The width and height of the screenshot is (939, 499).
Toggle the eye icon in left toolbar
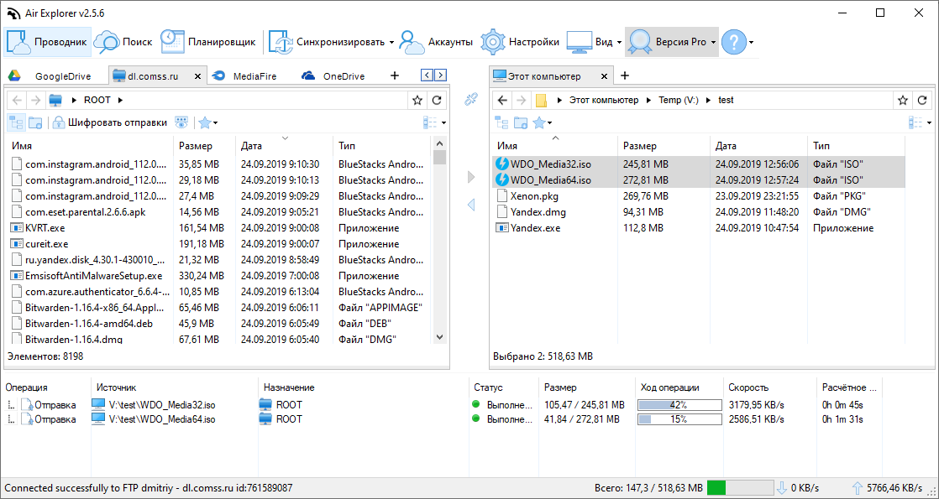click(181, 122)
